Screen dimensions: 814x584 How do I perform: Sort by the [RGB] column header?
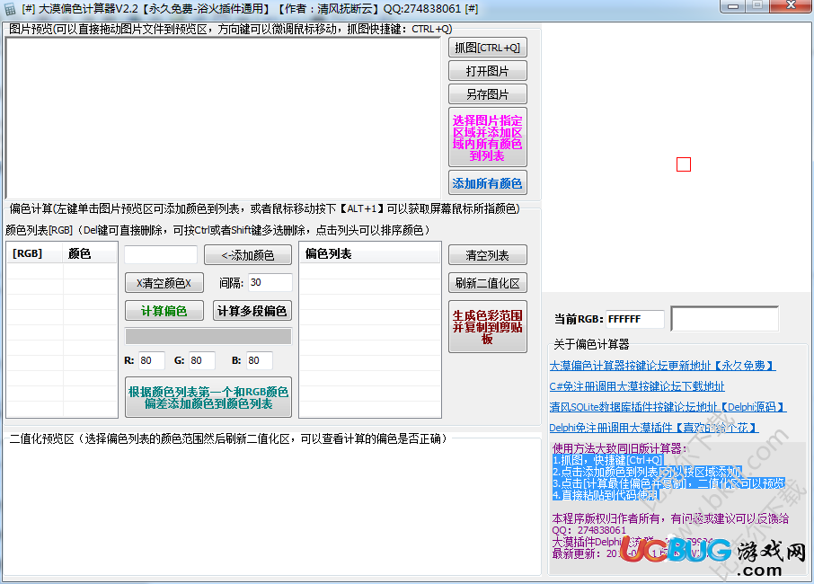(35, 254)
